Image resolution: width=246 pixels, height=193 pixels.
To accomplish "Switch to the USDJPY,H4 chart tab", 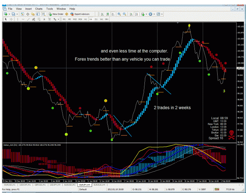I will click(55, 185).
